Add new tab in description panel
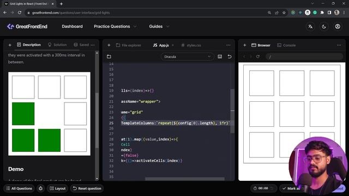 pyautogui.click(x=10, y=45)
